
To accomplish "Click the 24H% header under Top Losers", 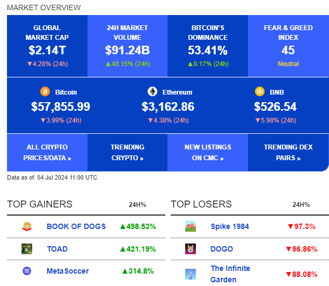I will pyautogui.click(x=301, y=205).
